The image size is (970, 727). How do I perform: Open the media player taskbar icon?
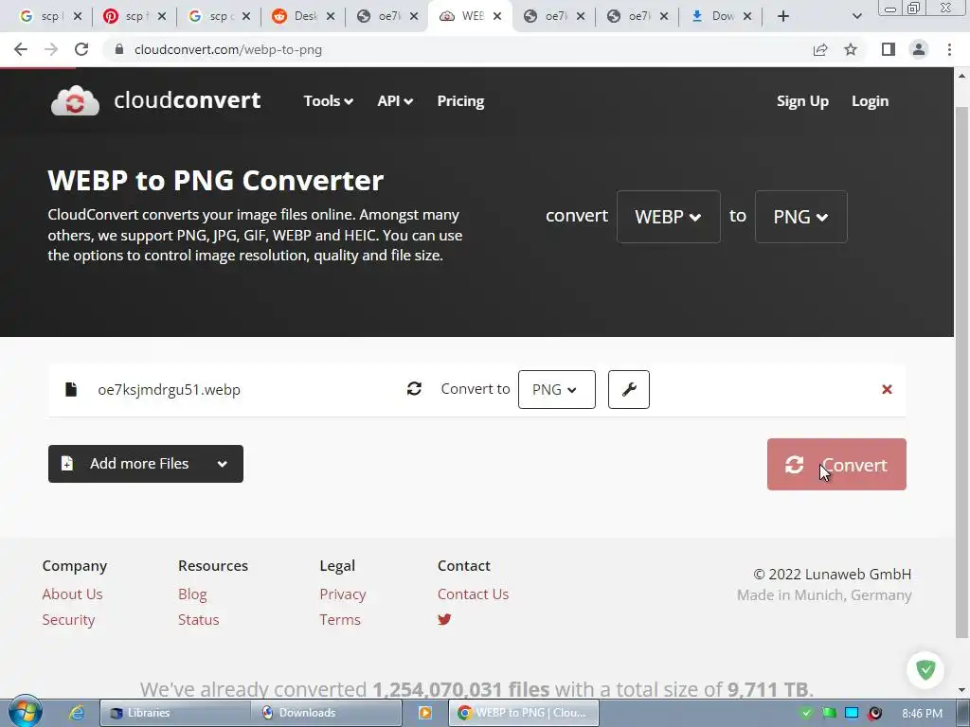[425, 713]
